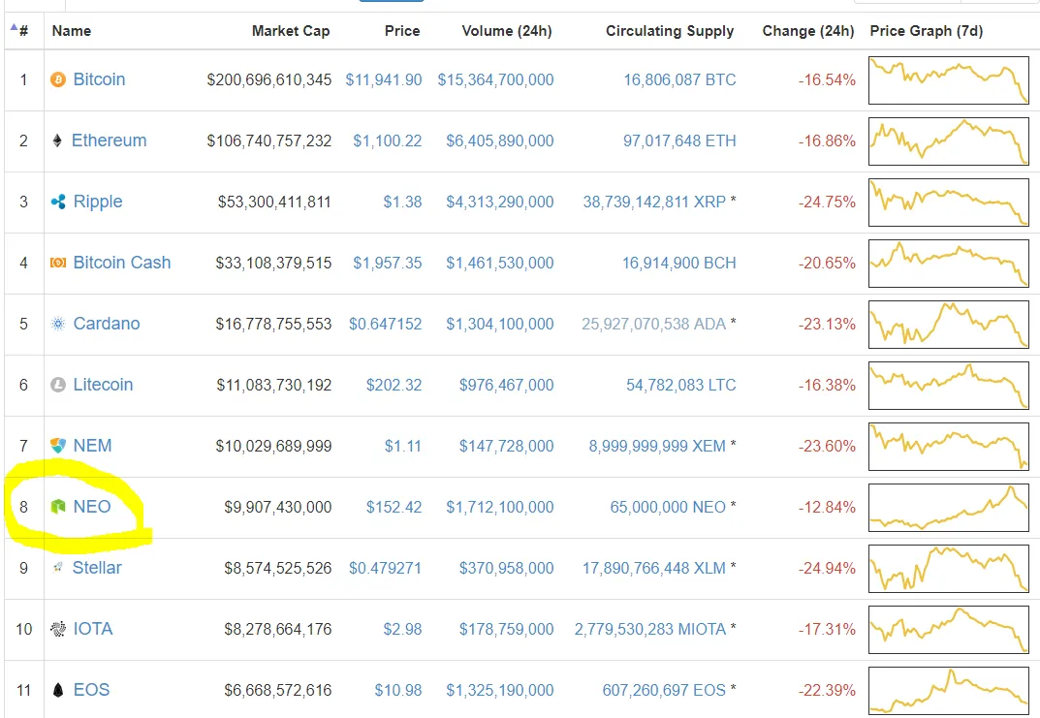Image resolution: width=1040 pixels, height=718 pixels.
Task: Click Bitcoin price $11,941.90
Action: pos(384,80)
